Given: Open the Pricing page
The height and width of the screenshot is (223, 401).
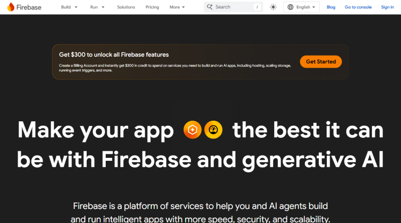Looking at the screenshot, I should pos(152,7).
